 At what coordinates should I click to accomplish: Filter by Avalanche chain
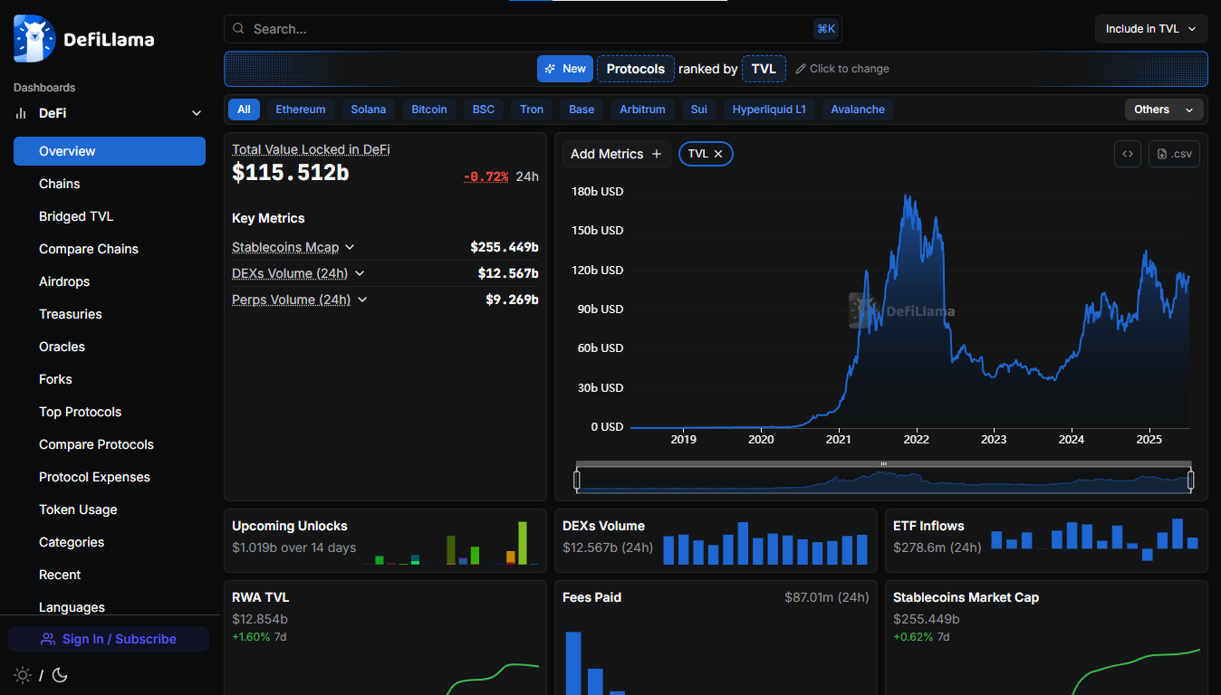pos(858,109)
